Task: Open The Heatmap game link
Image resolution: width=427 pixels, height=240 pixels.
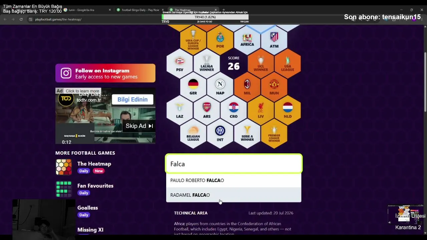Action: click(94, 164)
